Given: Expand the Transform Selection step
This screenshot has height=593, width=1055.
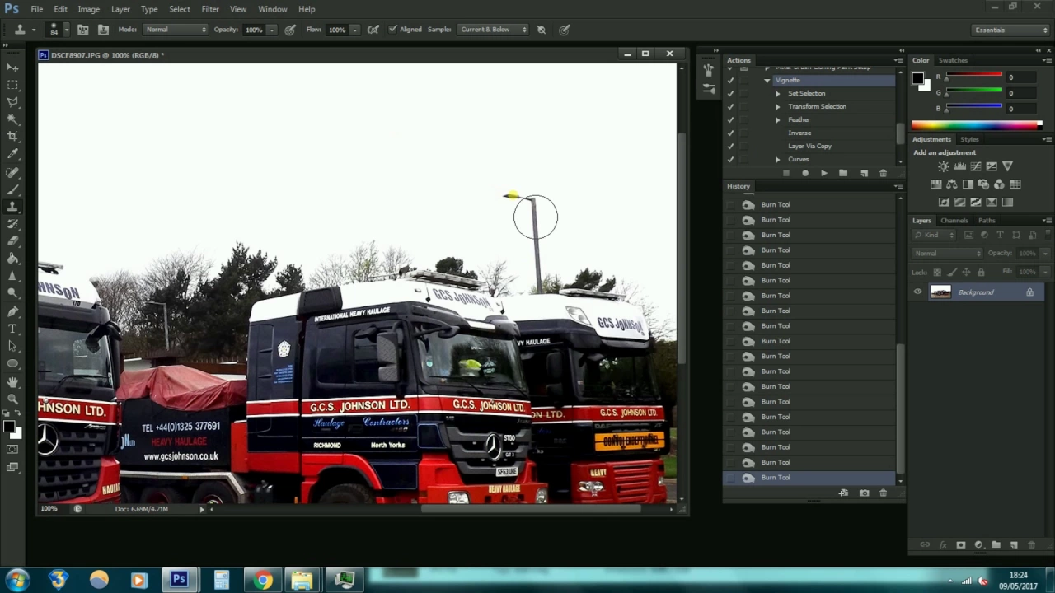Looking at the screenshot, I should 777,106.
